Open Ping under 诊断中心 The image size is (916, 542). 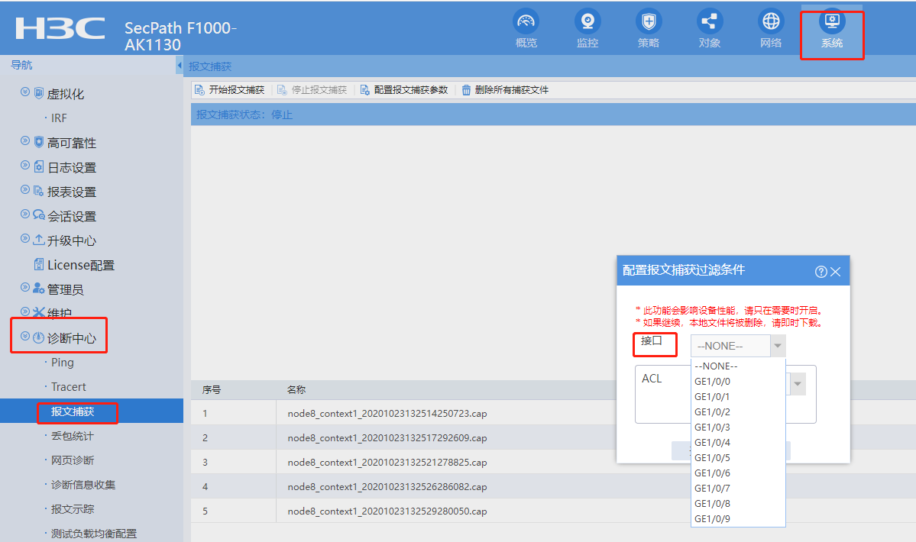(x=63, y=363)
